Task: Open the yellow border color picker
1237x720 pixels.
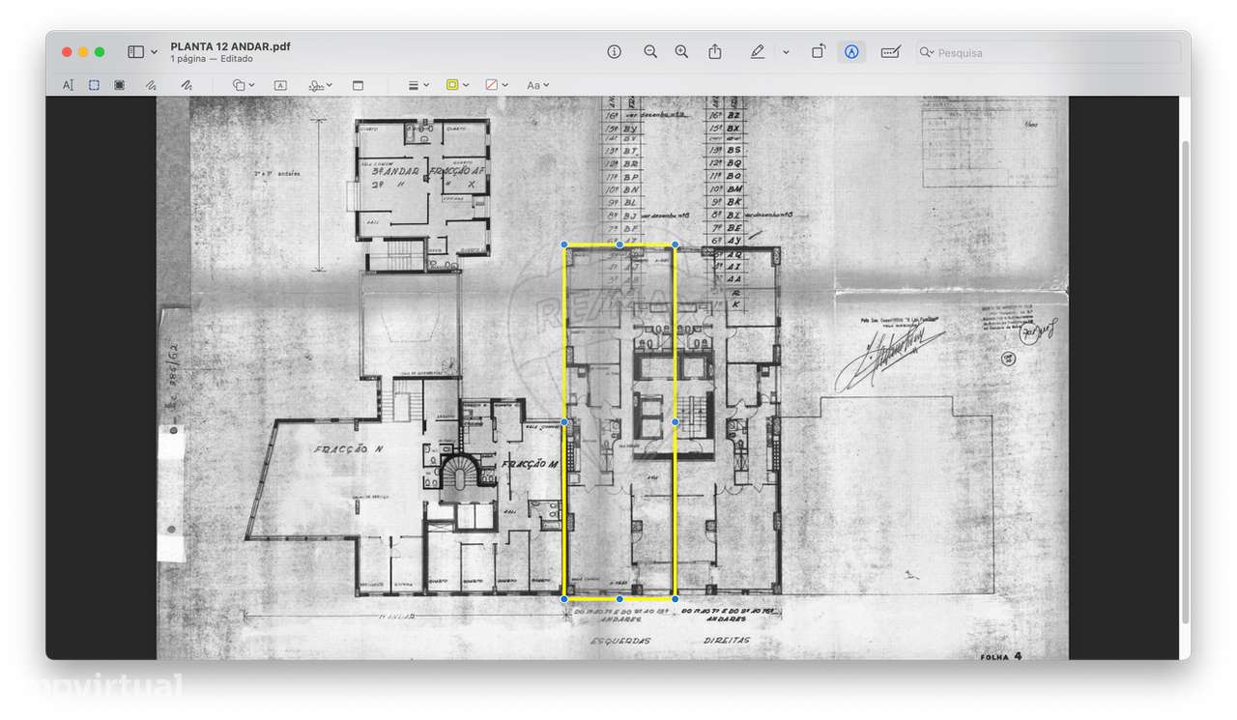Action: click(456, 85)
